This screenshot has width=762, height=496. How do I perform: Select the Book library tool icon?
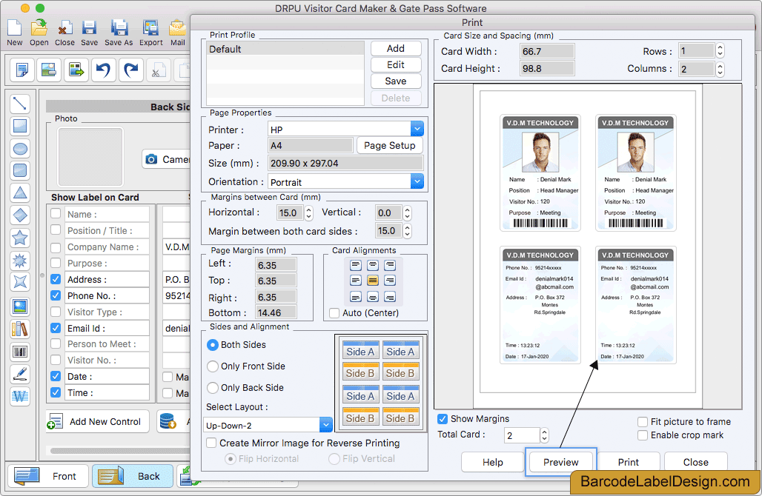(20, 329)
